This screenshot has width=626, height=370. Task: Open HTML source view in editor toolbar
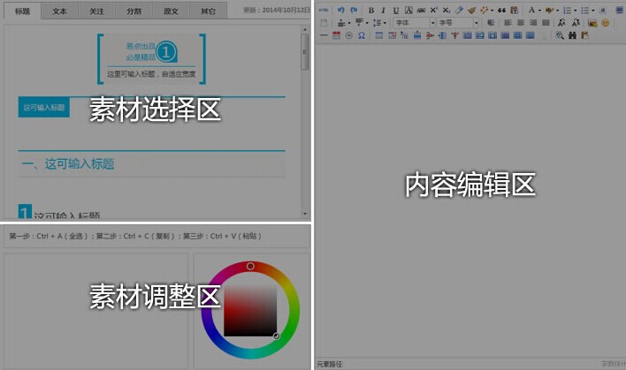(324, 10)
